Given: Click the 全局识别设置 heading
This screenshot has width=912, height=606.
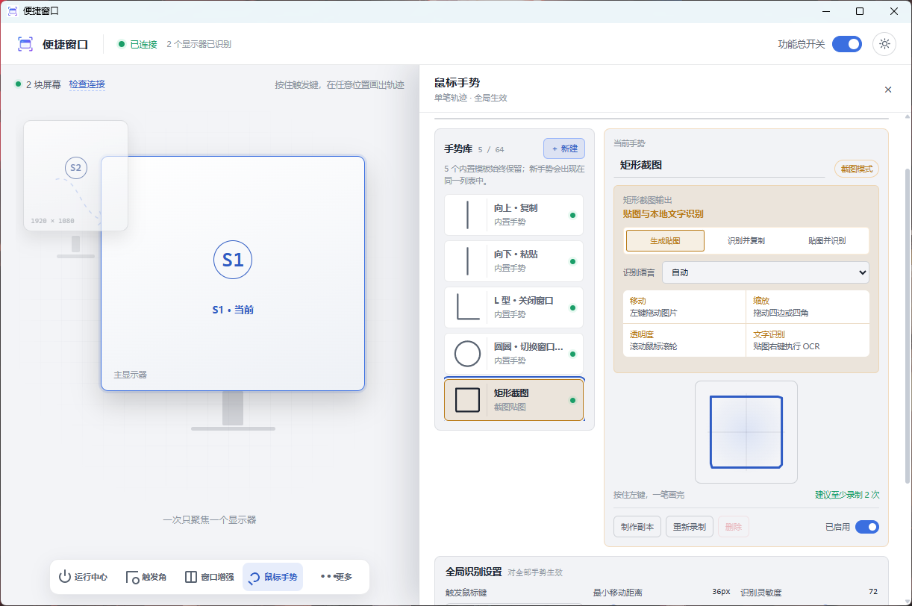Looking at the screenshot, I should [473, 572].
